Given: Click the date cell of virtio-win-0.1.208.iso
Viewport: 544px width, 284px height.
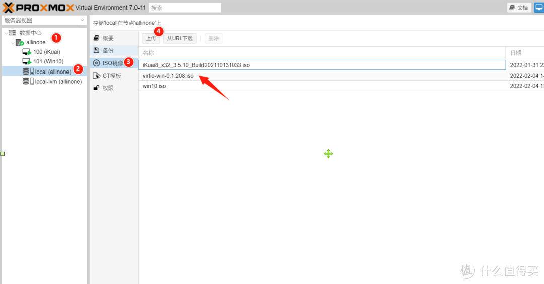Looking at the screenshot, I should pyautogui.click(x=525, y=76).
